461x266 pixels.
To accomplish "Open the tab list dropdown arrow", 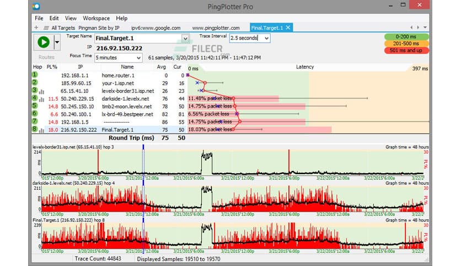I will tap(425, 27).
